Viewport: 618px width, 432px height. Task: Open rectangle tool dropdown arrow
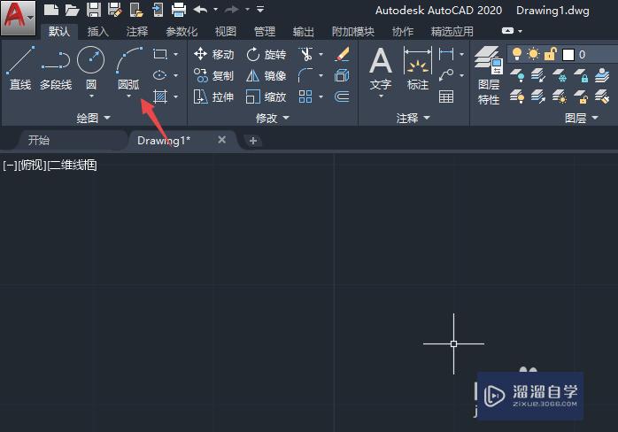(176, 54)
